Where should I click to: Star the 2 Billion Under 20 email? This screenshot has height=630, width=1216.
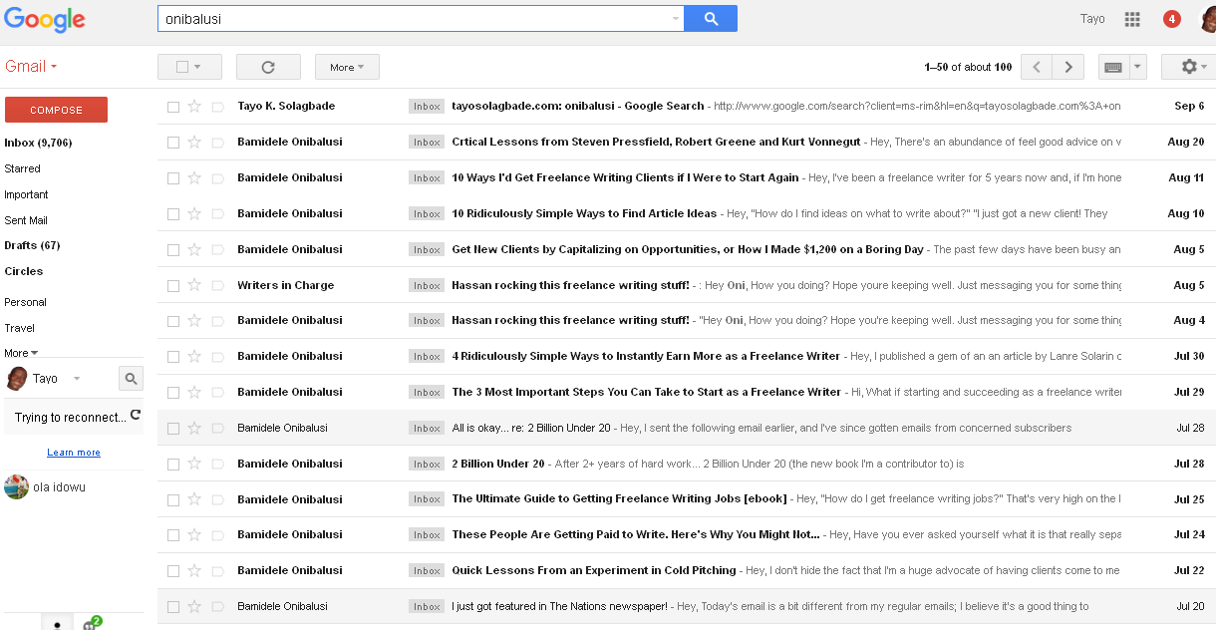[194, 464]
